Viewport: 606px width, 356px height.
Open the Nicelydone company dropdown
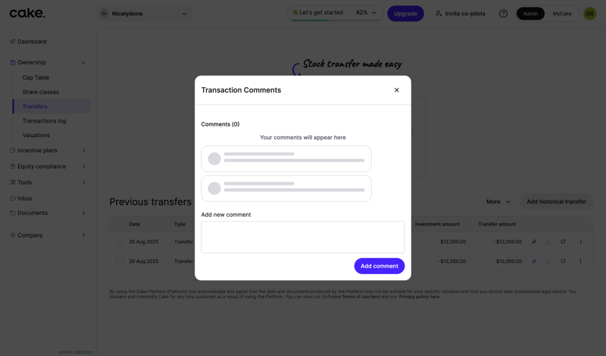144,14
